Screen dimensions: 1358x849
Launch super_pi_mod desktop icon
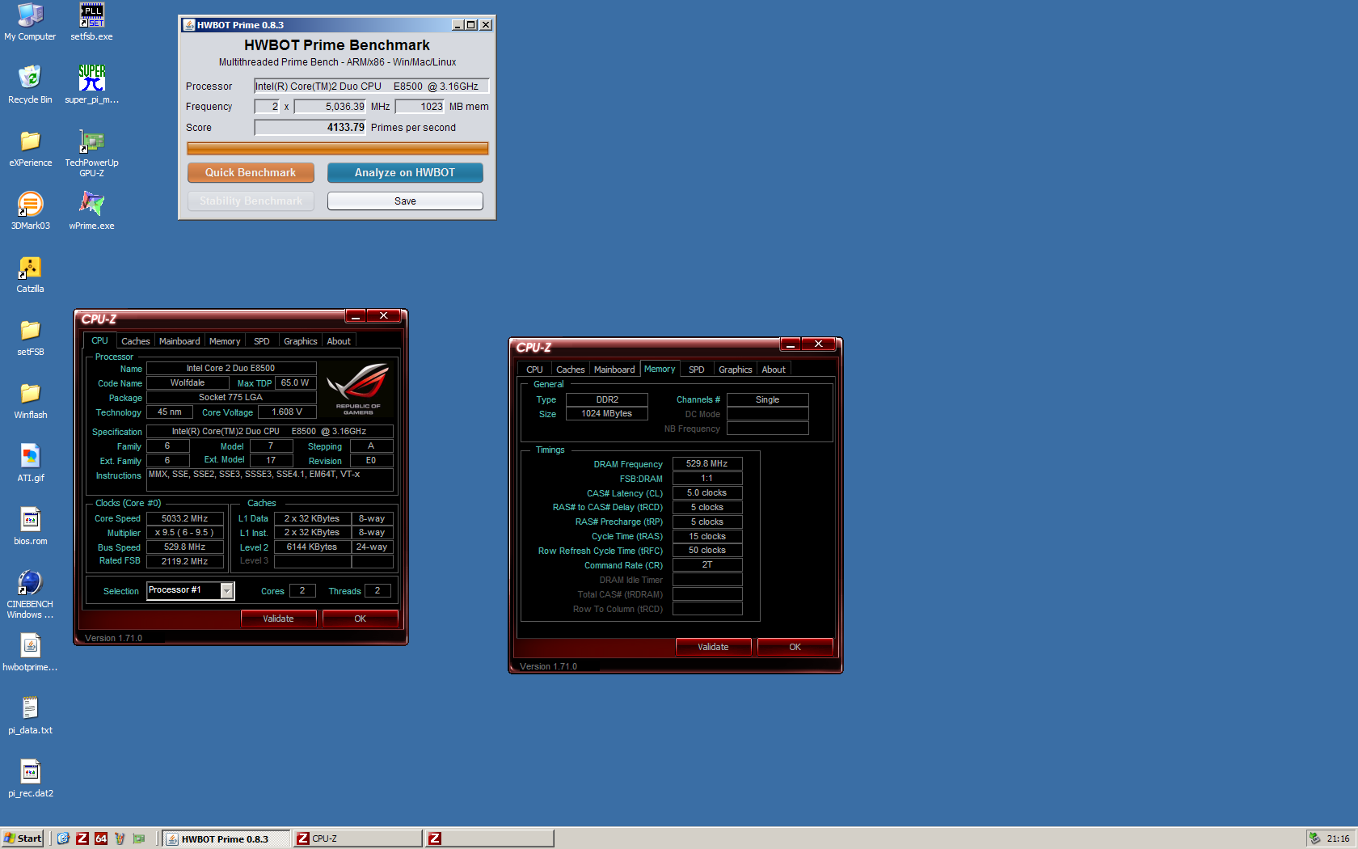pos(91,85)
